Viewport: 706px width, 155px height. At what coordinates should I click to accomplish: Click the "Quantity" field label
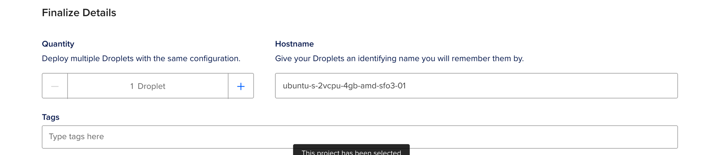(x=58, y=44)
